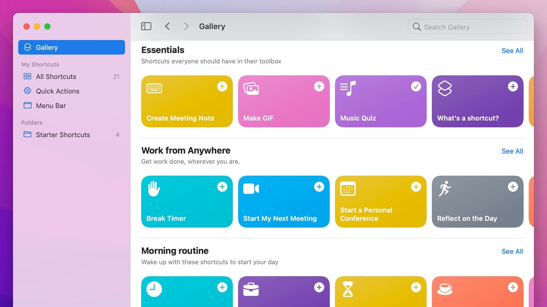Click the checkmark on Music Quiz
This screenshot has width=547, height=307.
tap(416, 87)
